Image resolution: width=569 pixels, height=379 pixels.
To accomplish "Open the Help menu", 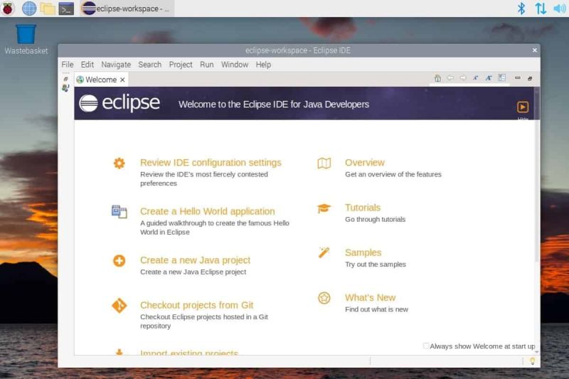I will click(263, 65).
